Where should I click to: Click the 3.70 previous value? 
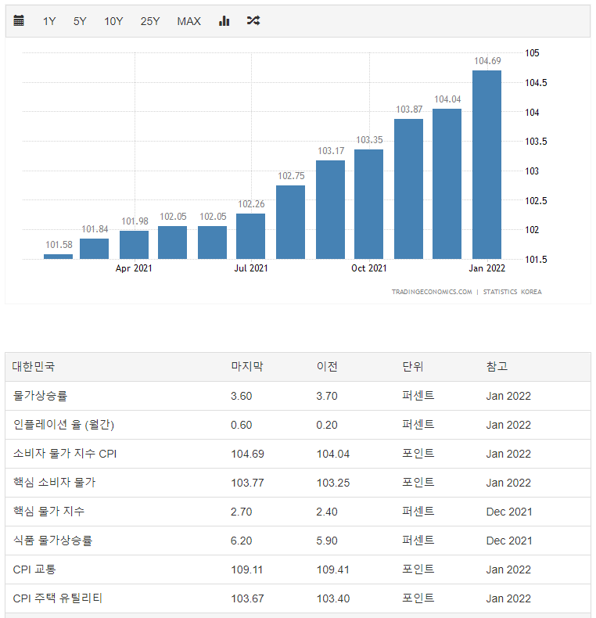[327, 396]
